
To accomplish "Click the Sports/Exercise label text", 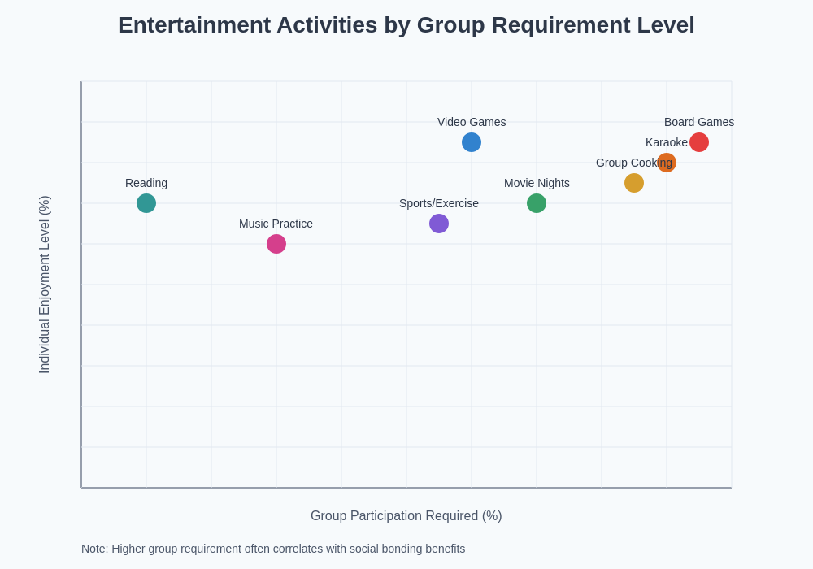I will coord(439,203).
